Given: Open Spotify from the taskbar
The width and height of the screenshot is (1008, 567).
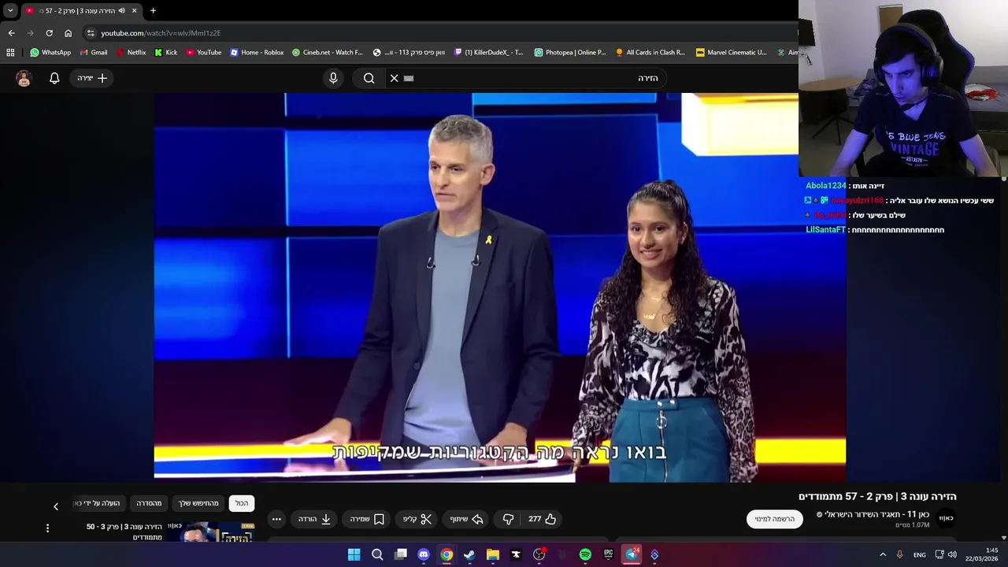Looking at the screenshot, I should [x=585, y=554].
